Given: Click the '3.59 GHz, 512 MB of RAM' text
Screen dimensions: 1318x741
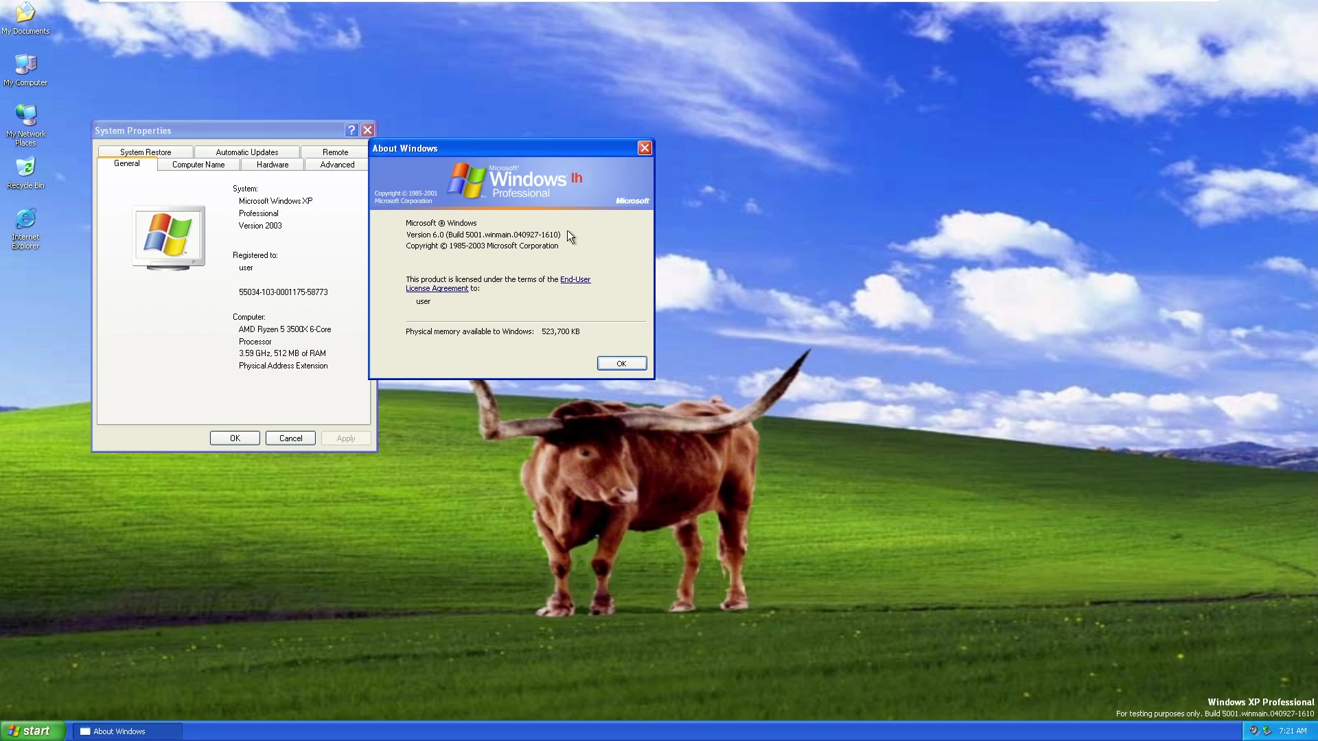Looking at the screenshot, I should coord(282,353).
